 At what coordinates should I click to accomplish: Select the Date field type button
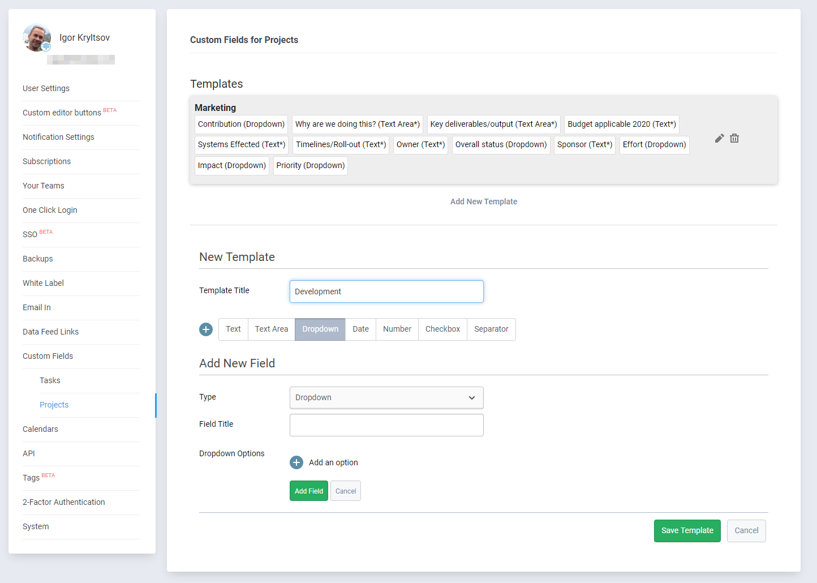pos(360,329)
